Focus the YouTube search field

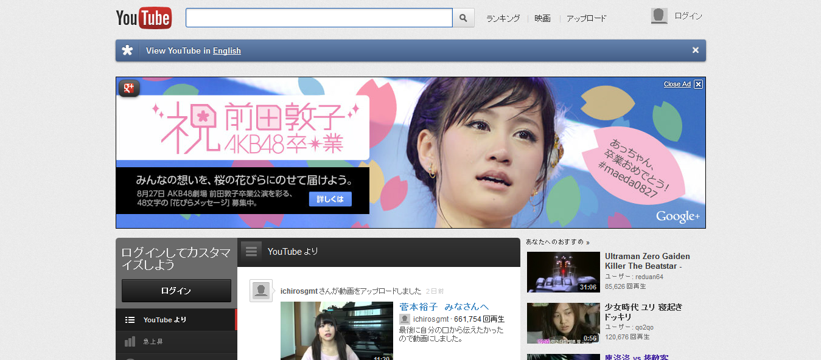pyautogui.click(x=319, y=18)
